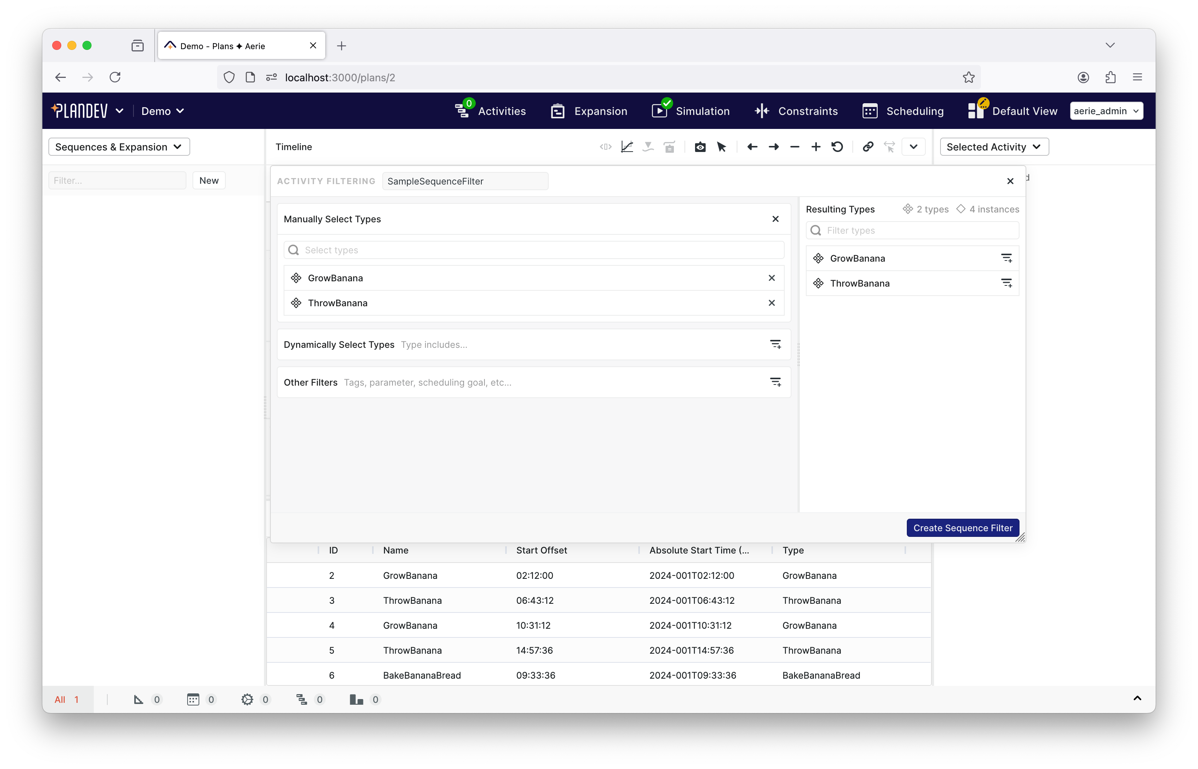Zoom in timeline using plus icon

pos(815,147)
